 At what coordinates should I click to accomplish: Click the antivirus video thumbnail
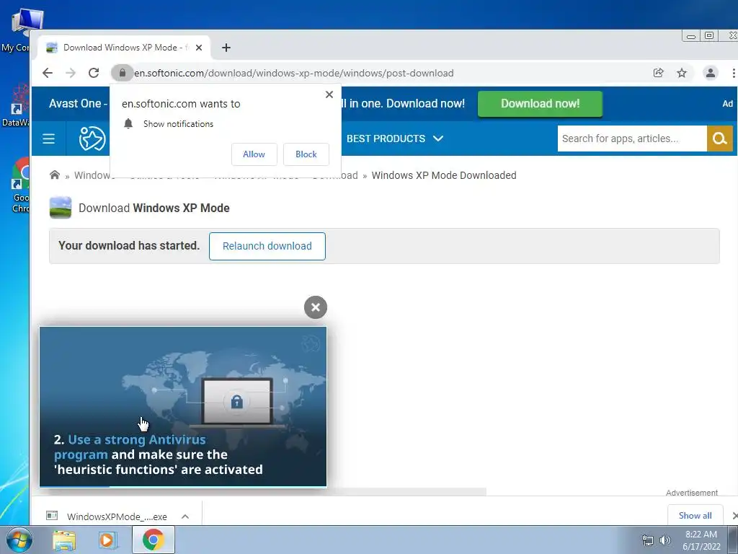click(183, 407)
